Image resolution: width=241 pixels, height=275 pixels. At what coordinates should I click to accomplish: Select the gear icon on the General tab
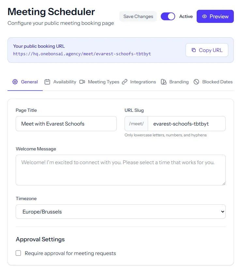click(15, 82)
